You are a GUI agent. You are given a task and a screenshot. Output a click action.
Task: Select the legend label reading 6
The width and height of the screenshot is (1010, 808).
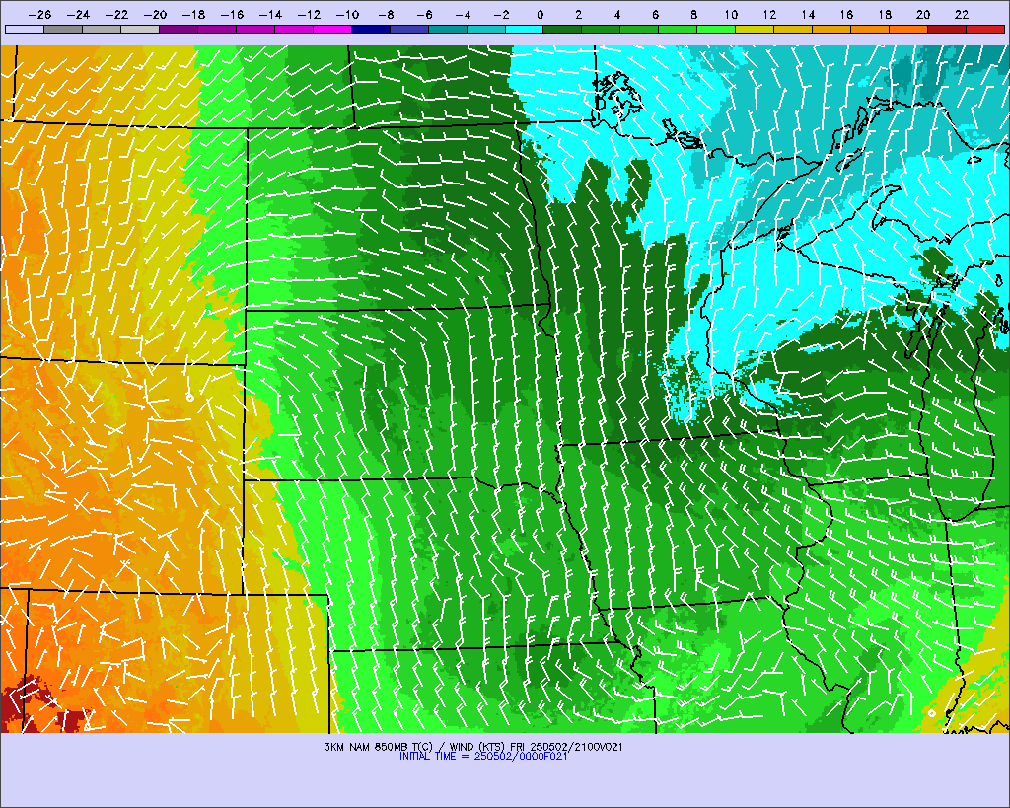655,15
